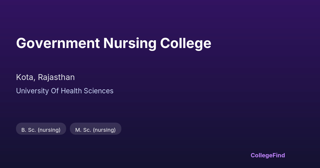Click the Find part of CollegeFind logo

point(279,155)
